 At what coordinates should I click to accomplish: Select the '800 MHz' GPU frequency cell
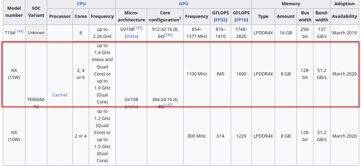click(197, 136)
